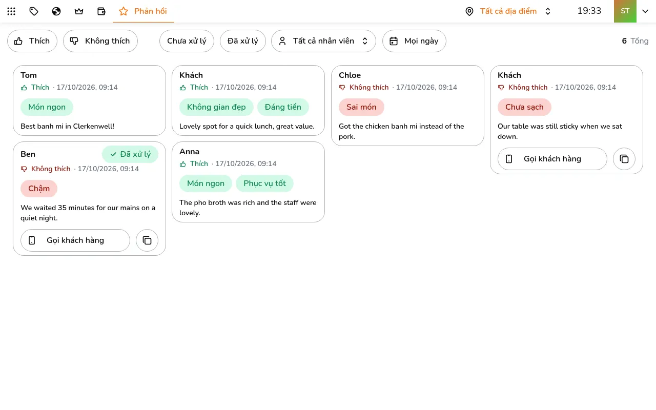Toggle the Thích filter
Screen dimensions: 656x410
32,41
